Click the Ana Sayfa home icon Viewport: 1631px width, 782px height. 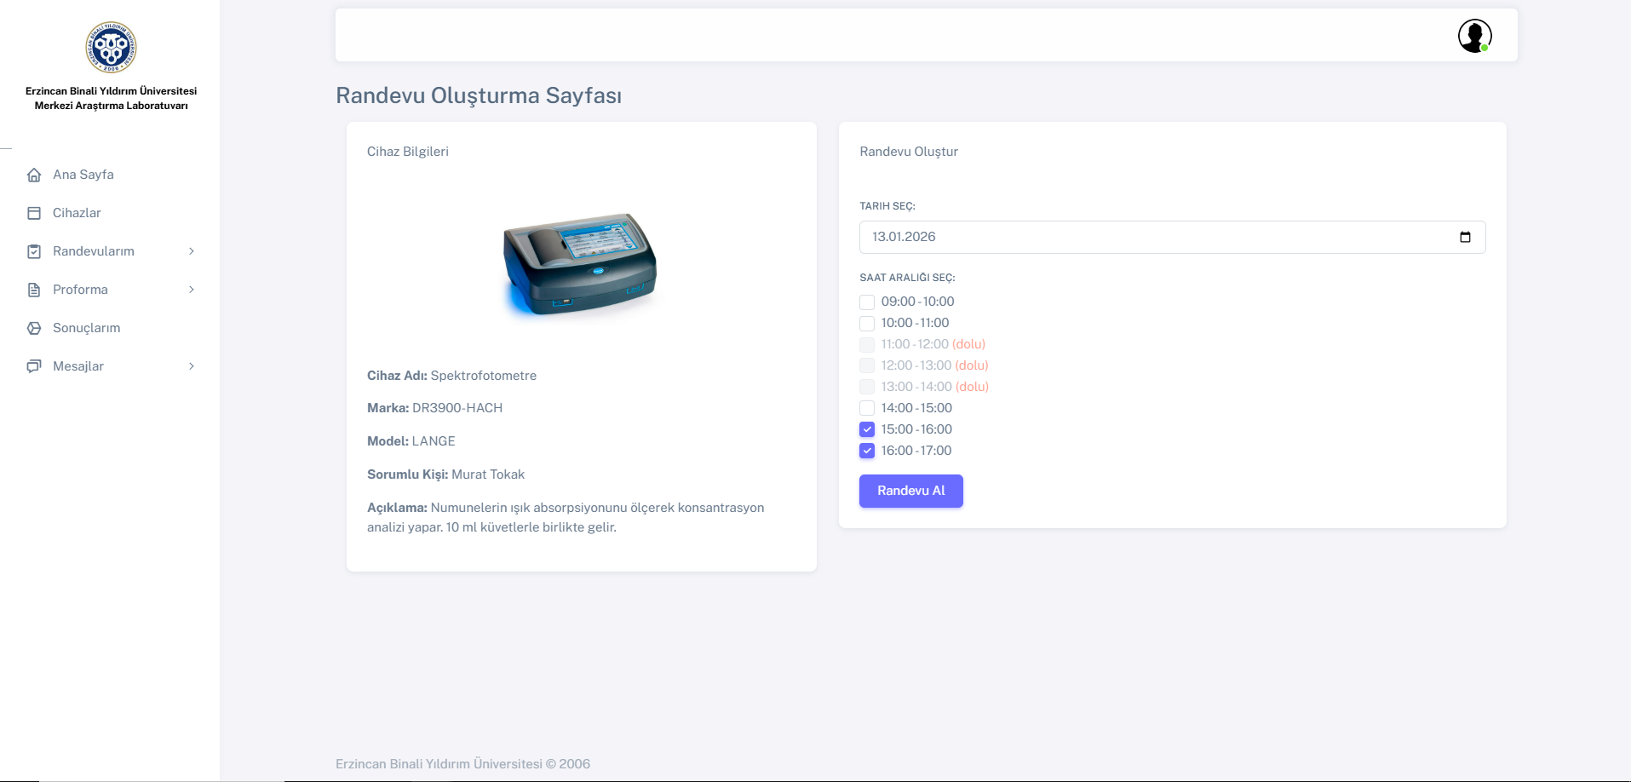coord(34,175)
